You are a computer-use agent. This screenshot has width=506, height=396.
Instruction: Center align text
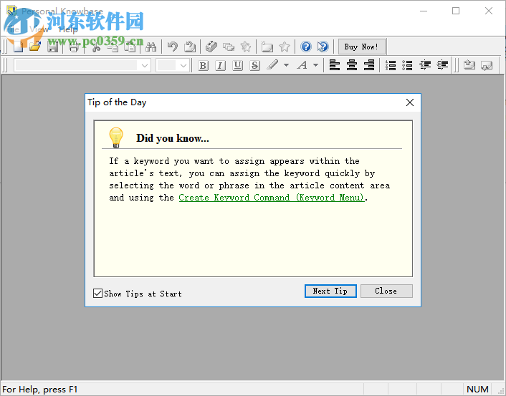coord(352,65)
